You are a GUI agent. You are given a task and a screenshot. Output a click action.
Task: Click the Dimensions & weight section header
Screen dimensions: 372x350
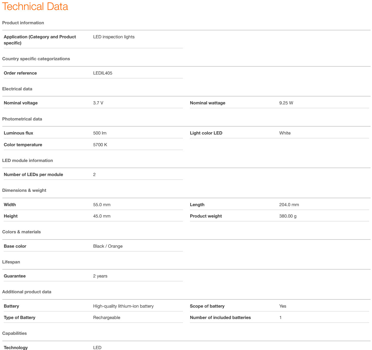pyautogui.click(x=24, y=190)
